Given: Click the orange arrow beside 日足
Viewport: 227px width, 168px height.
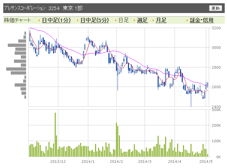Looking at the screenshot, I should [x=116, y=21].
